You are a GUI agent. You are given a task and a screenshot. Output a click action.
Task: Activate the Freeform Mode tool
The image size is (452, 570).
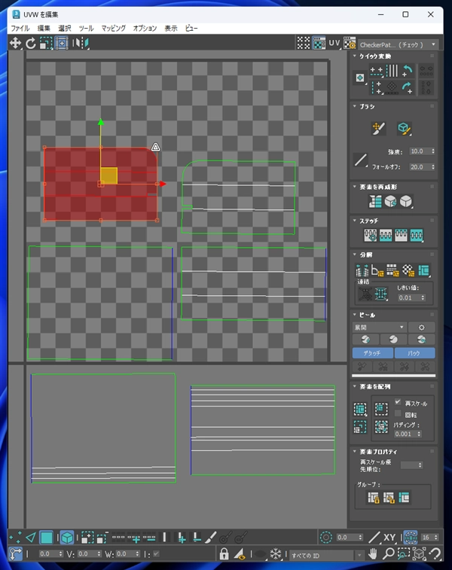[x=62, y=43]
